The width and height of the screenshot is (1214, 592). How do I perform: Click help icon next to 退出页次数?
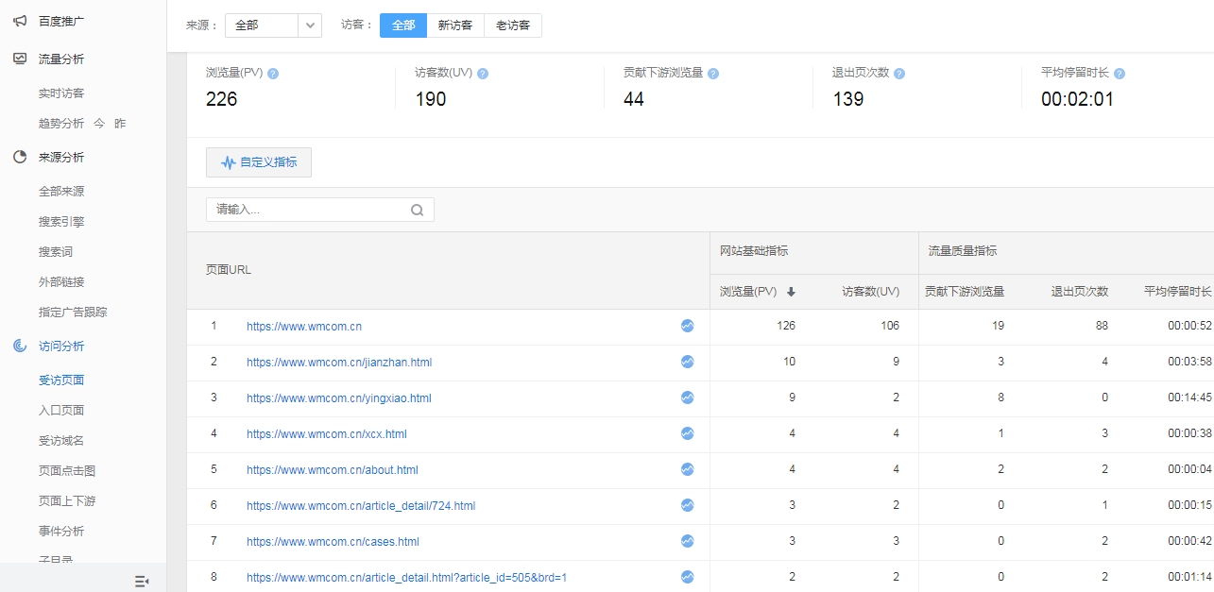(x=899, y=74)
